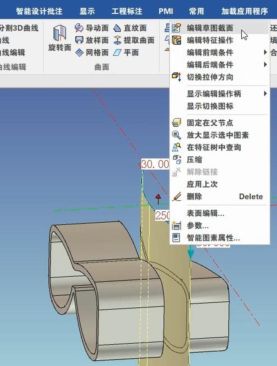Click the 曲线编辑 button in ribbon
The image size is (277, 366).
click(x=12, y=53)
